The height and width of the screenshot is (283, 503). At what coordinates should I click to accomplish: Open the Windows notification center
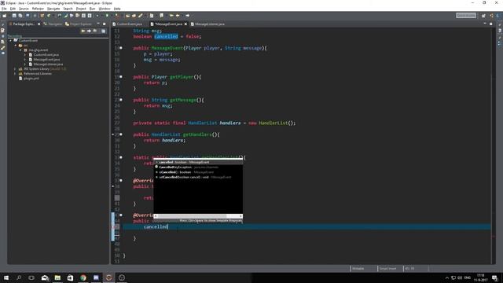pyautogui.click(x=494, y=277)
